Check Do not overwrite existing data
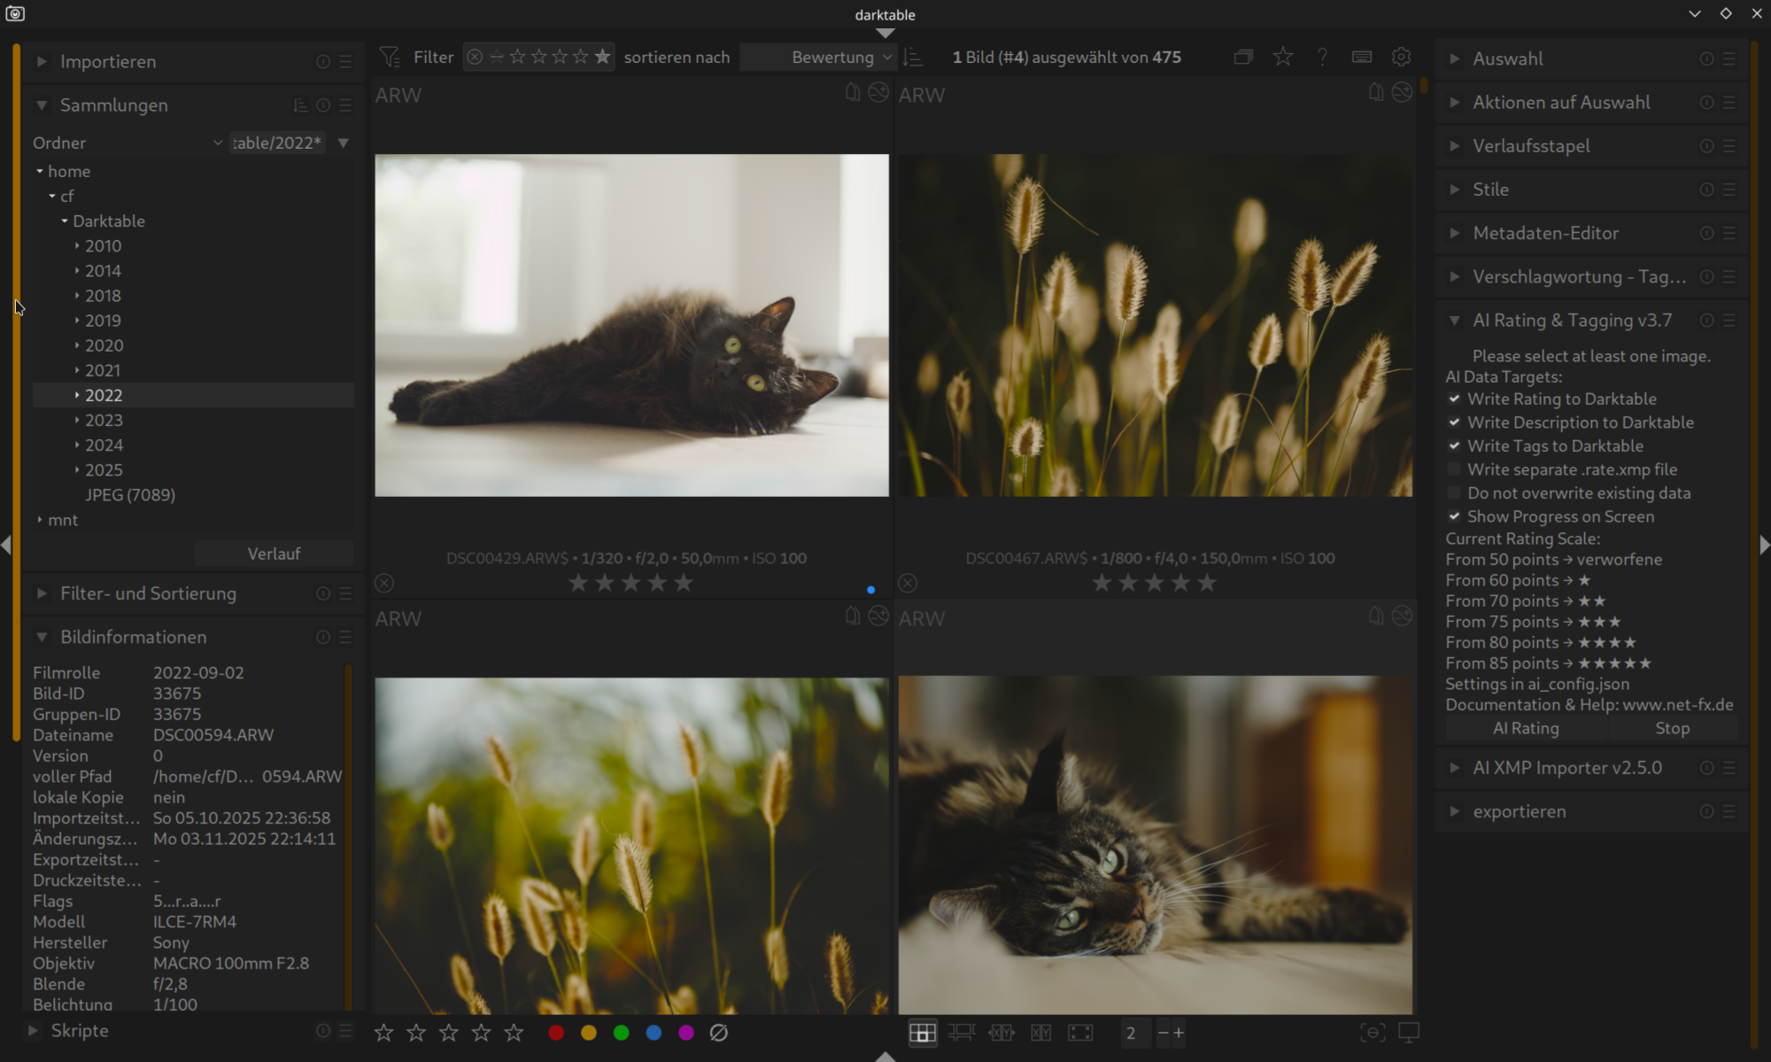Viewport: 1771px width, 1062px height. 1454,493
